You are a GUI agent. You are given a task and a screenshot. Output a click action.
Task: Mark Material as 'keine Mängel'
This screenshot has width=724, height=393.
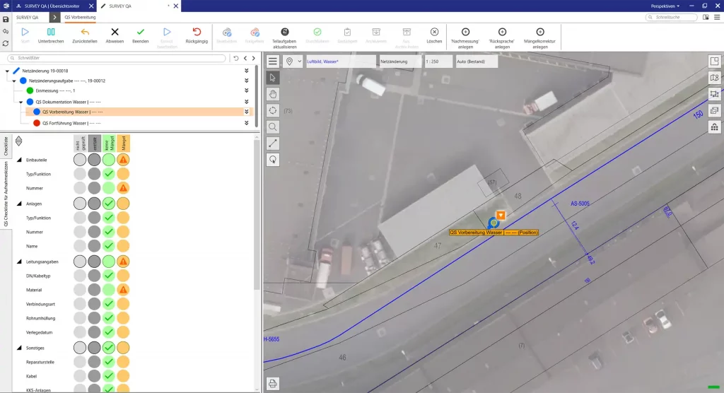tap(108, 290)
